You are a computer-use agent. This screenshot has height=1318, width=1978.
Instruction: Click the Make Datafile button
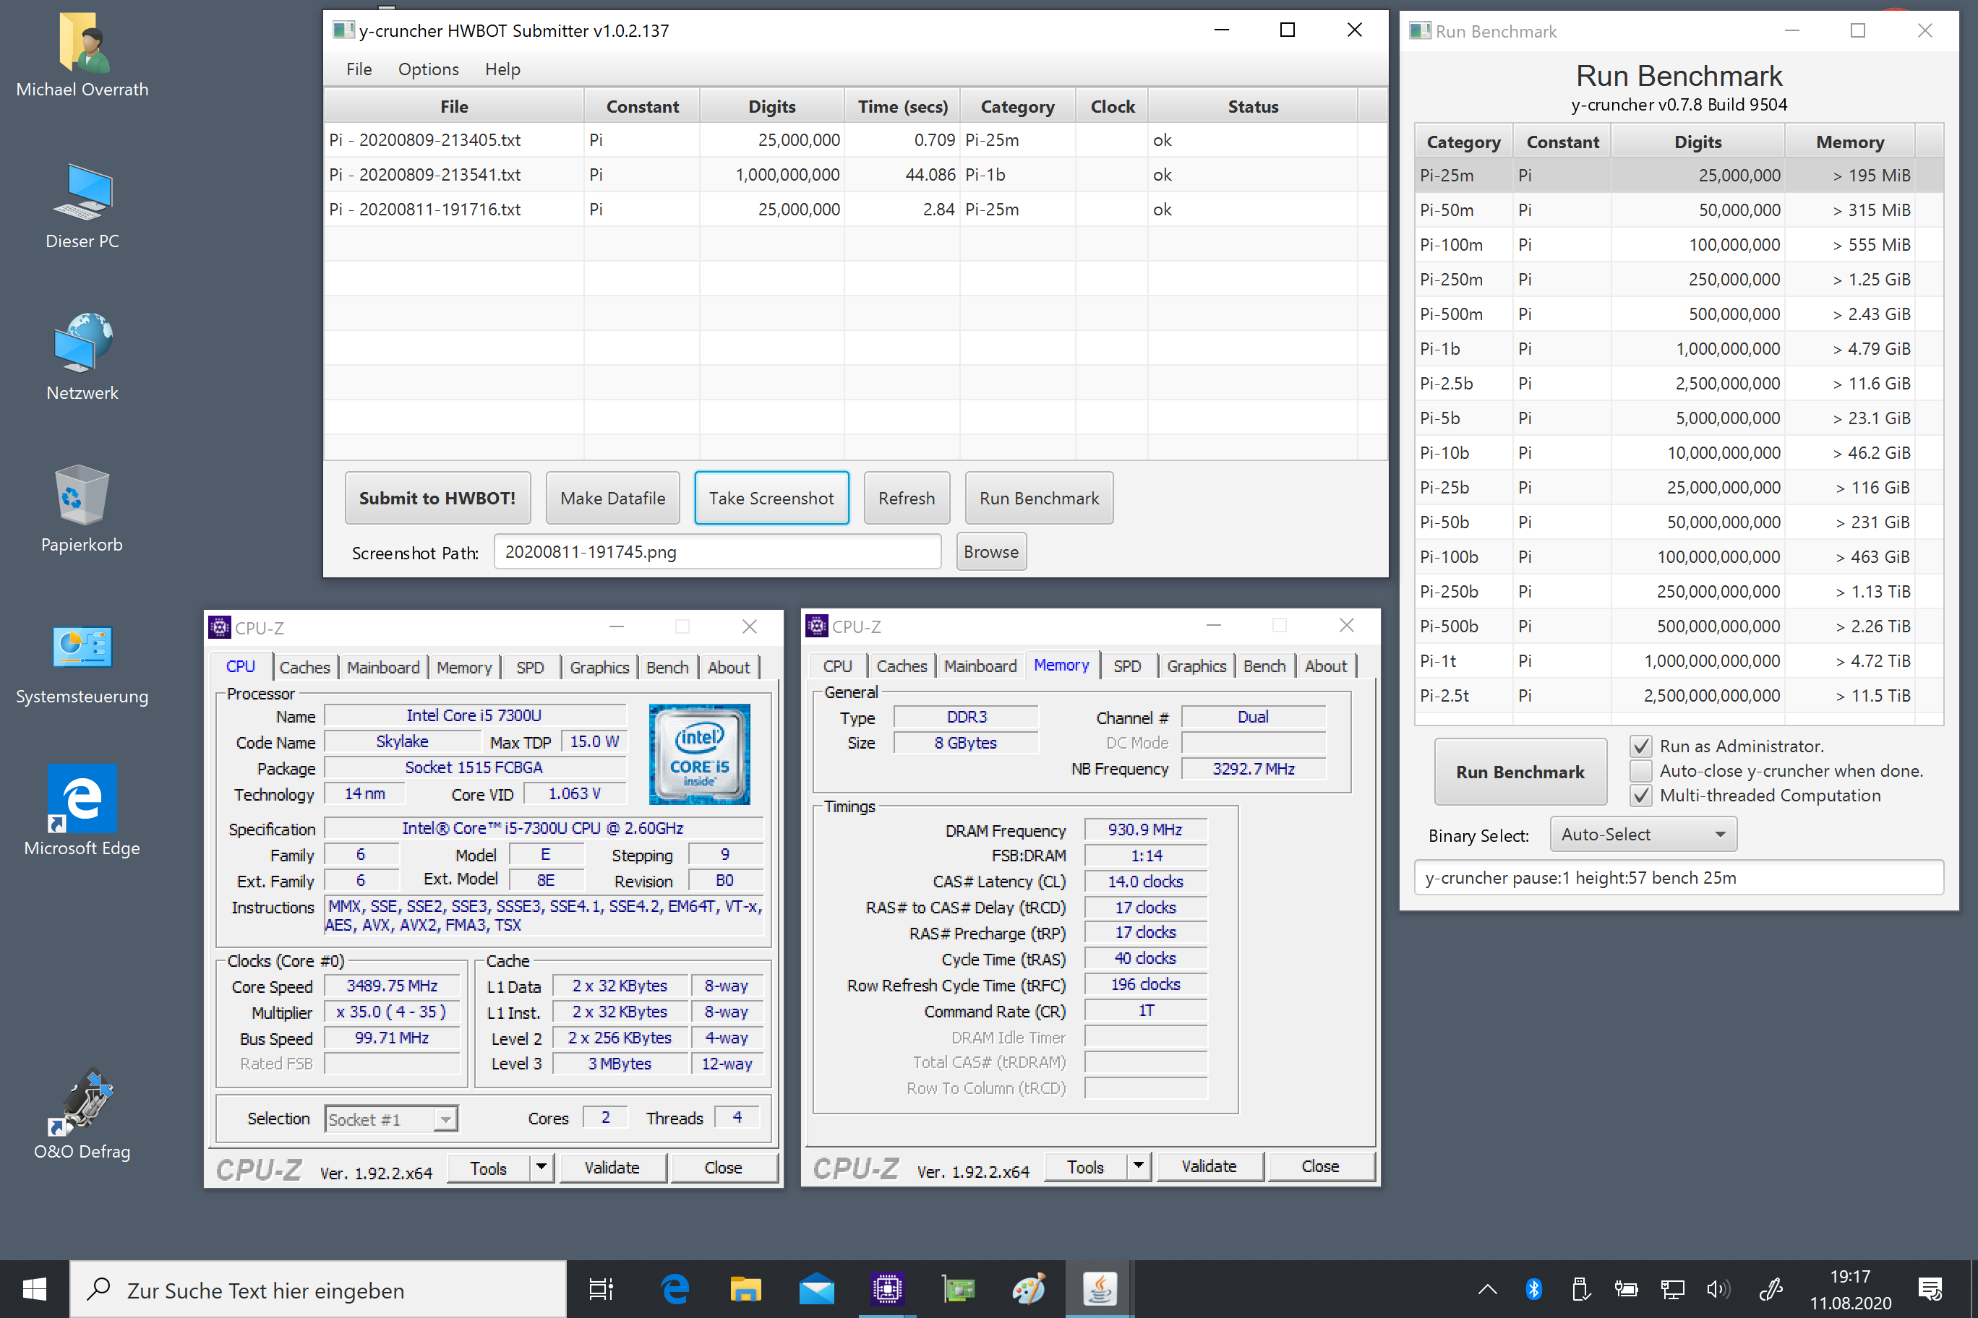[x=612, y=498]
